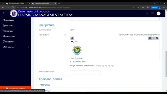Viewport: 167px width, 94px height.
Task: Open the tab actions menu icon
Action: pos(3,3)
